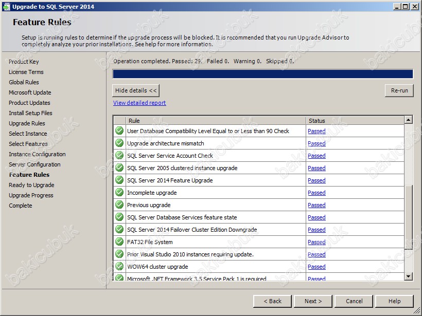
Task: Select the Product Key step in the sidebar
Action: point(24,62)
